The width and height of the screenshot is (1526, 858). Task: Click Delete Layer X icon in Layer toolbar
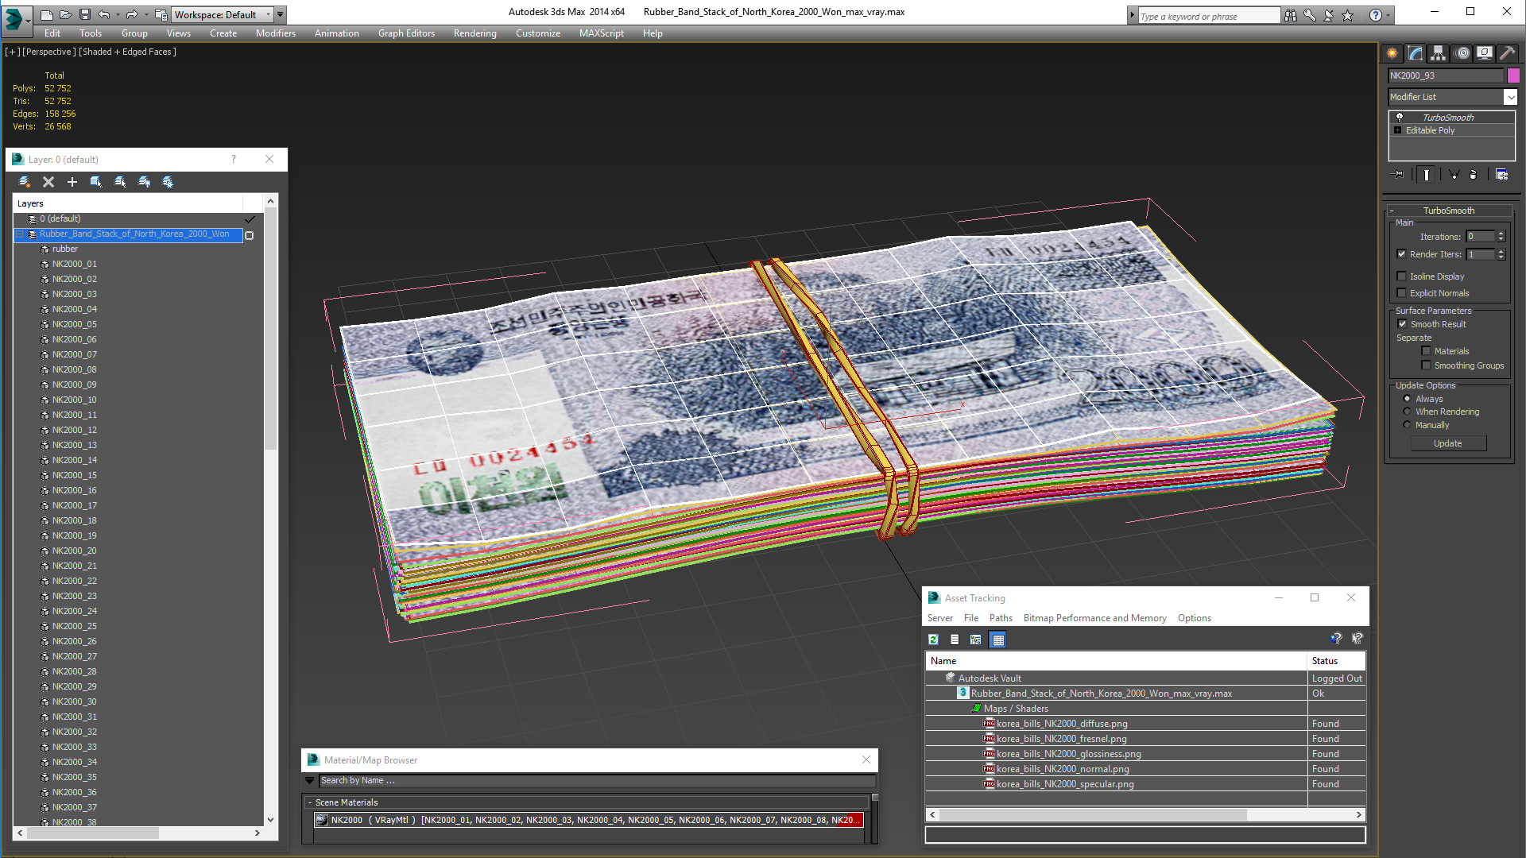click(48, 182)
